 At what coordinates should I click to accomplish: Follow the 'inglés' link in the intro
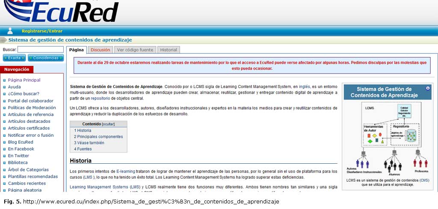tap(304, 86)
